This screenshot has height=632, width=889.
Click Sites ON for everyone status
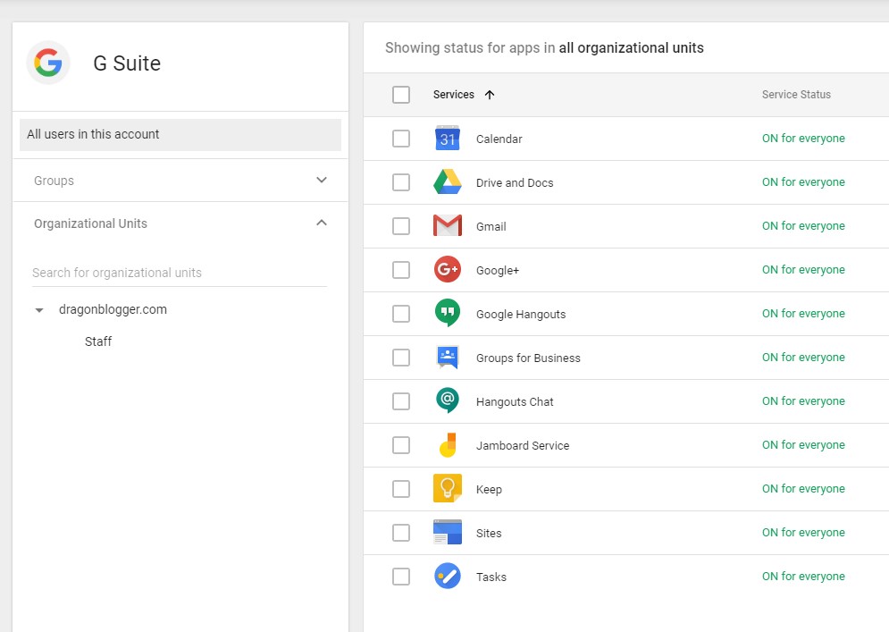pyautogui.click(x=803, y=533)
